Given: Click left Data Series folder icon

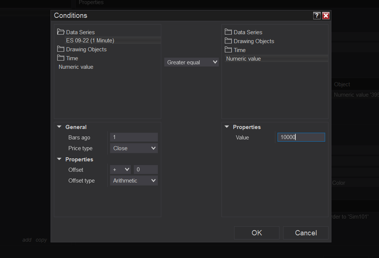Looking at the screenshot, I should (61, 32).
